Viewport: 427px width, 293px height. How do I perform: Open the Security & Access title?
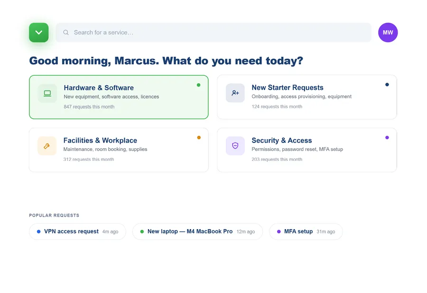pyautogui.click(x=281, y=140)
